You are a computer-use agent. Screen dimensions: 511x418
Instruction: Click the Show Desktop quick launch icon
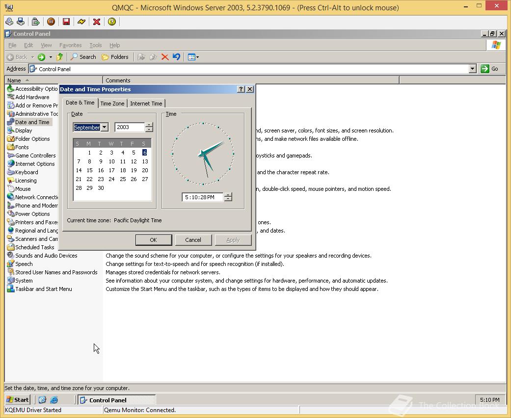pyautogui.click(x=42, y=400)
